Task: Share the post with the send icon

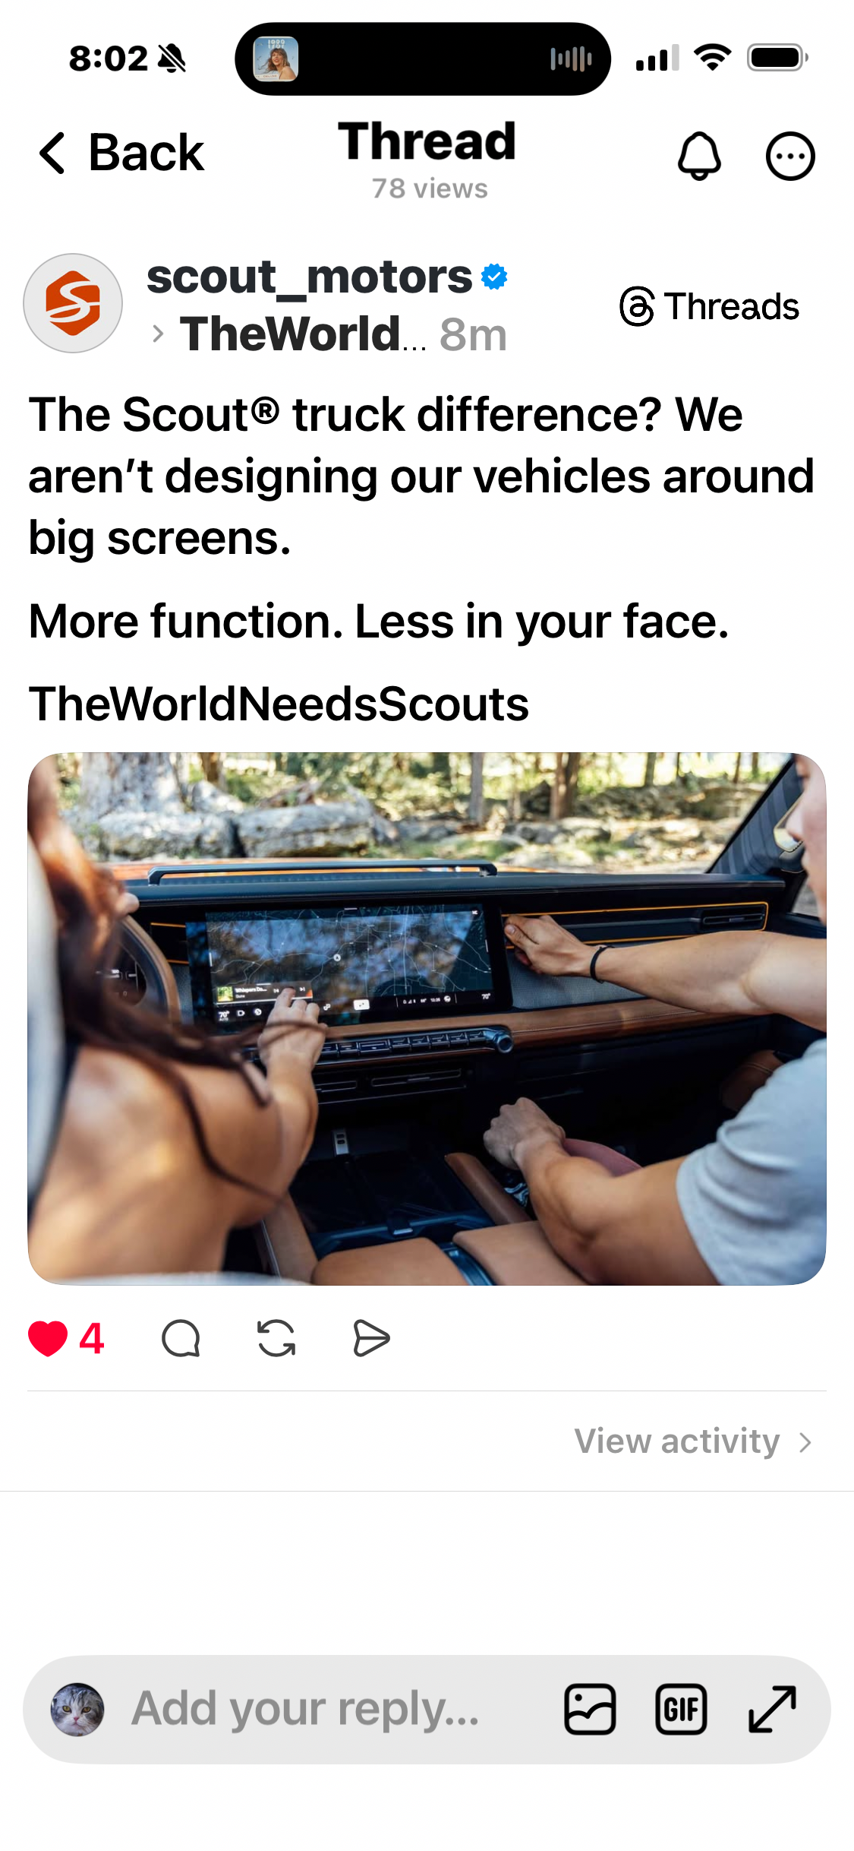Action: [371, 1338]
